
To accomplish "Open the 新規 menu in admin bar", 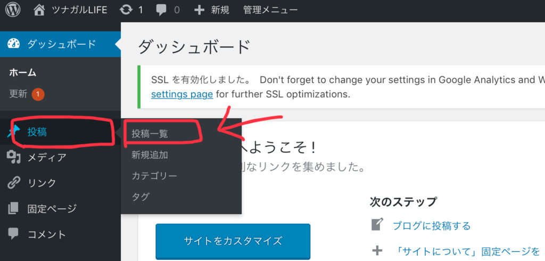I will click(220, 10).
